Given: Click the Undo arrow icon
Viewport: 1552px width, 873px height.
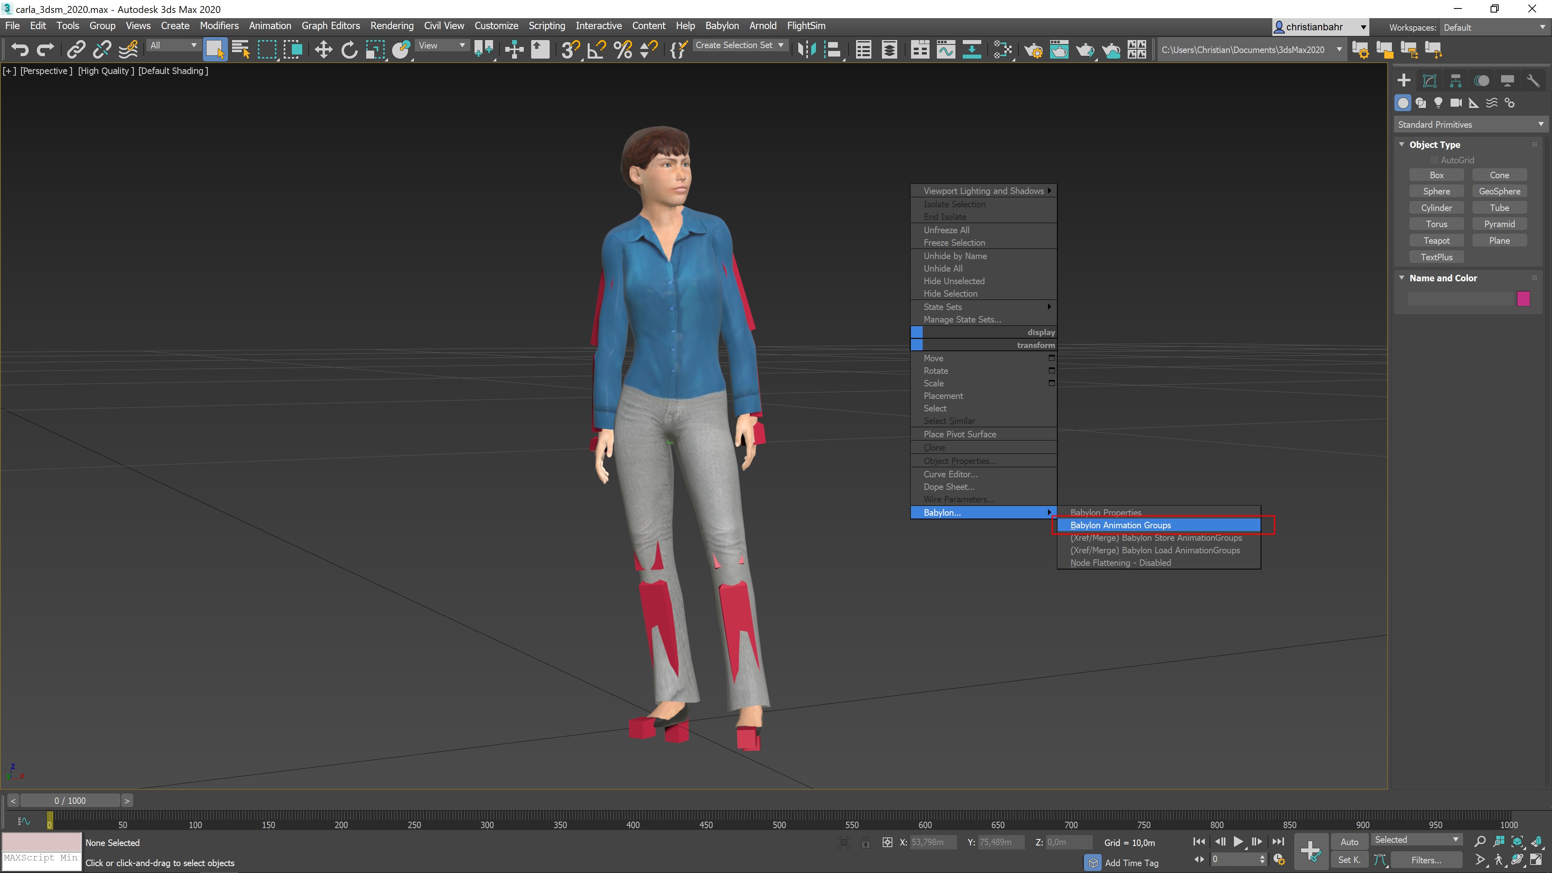Looking at the screenshot, I should click(x=19, y=49).
